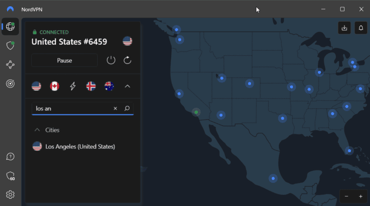The height and width of the screenshot is (206, 370).
Task: Open Dark Web Monitor target icon
Action: [10, 84]
